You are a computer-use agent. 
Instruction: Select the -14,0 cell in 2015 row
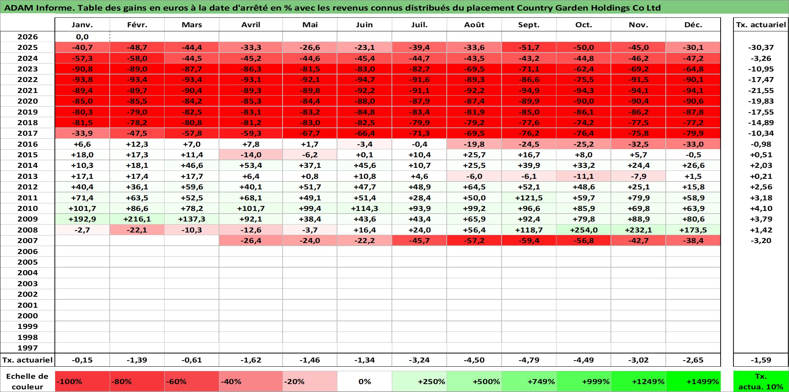(x=251, y=155)
